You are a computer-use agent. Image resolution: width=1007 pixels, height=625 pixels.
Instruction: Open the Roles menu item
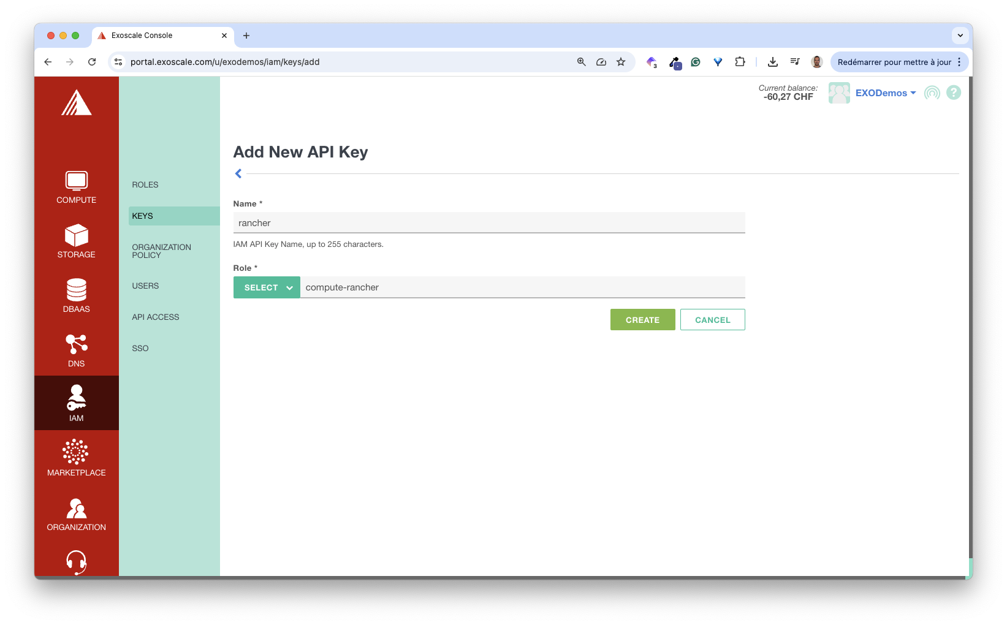[x=145, y=184]
